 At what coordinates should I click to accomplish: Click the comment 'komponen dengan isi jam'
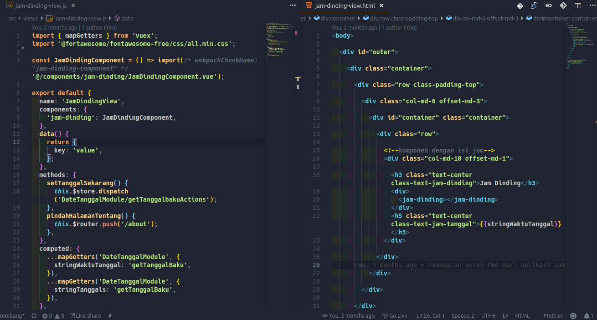439,150
